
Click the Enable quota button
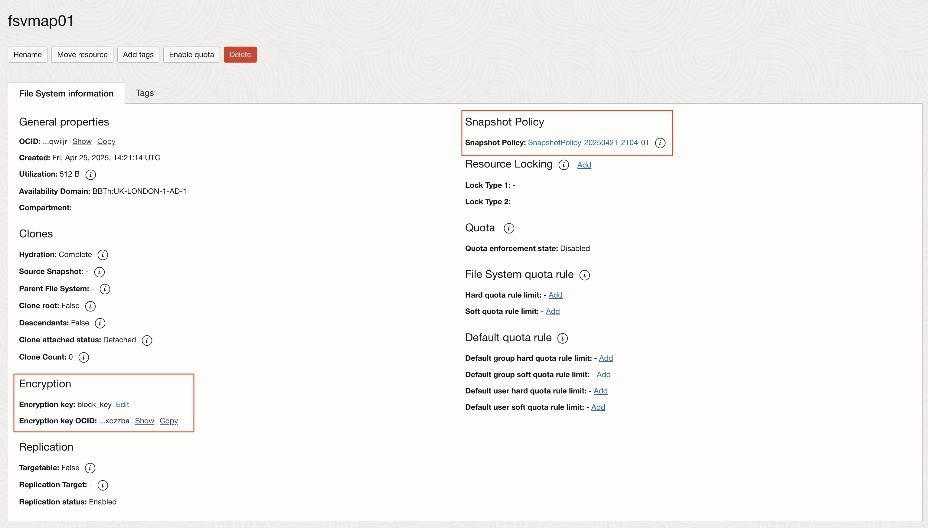(x=191, y=54)
